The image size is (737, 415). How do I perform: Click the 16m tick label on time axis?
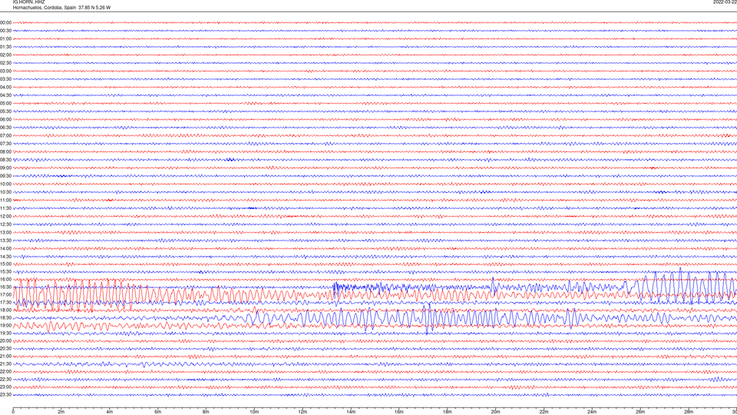pos(398,412)
